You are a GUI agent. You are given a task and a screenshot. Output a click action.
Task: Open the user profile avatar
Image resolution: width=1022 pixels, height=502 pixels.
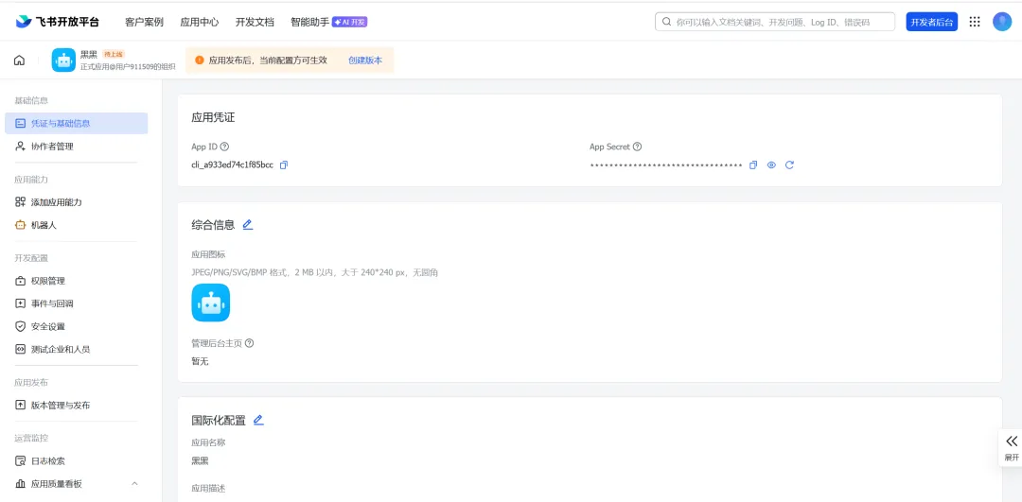coord(1002,22)
